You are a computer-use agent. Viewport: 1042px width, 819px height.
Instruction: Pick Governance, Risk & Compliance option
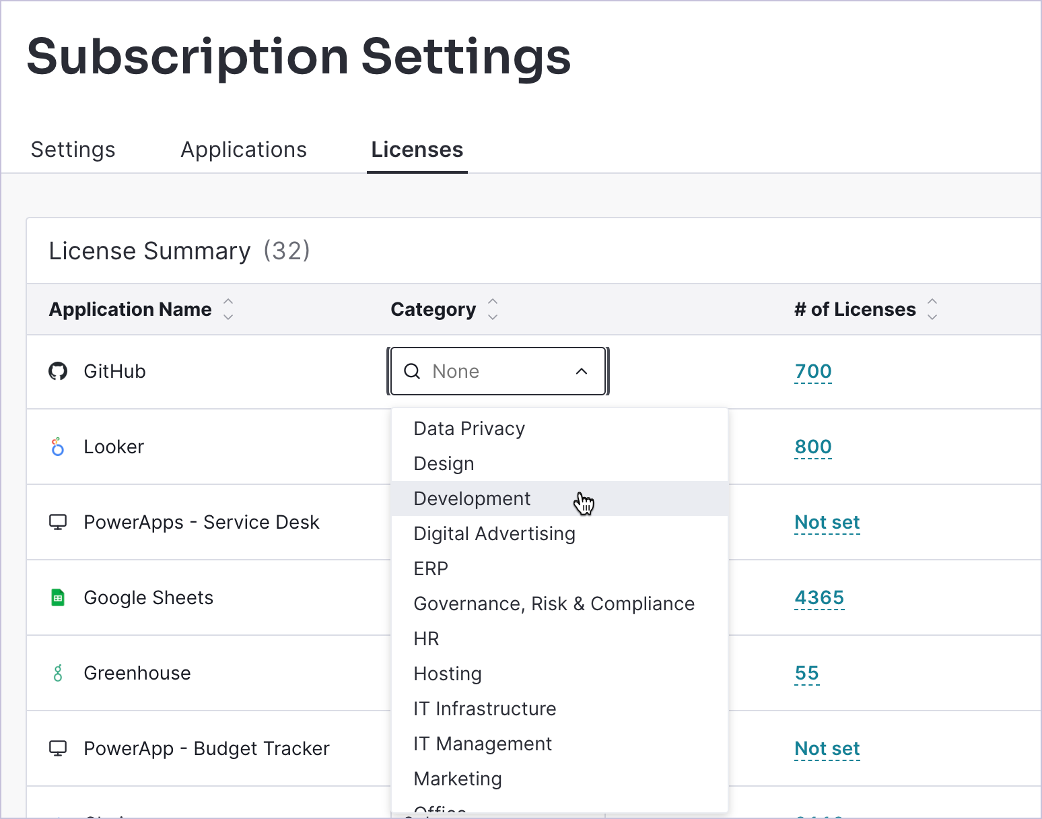pos(553,603)
